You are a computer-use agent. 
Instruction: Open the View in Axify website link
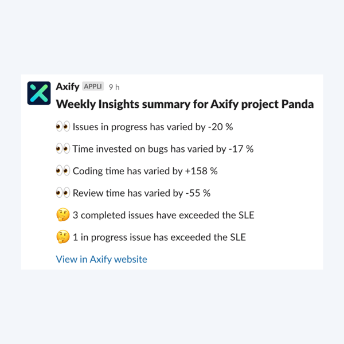[101, 259]
